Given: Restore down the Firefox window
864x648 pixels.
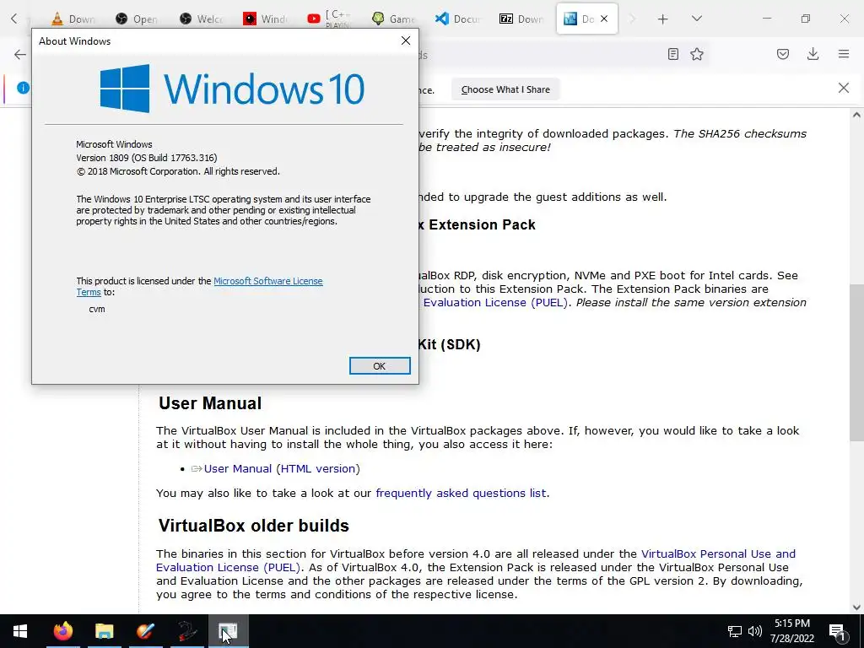Looking at the screenshot, I should pos(806,19).
